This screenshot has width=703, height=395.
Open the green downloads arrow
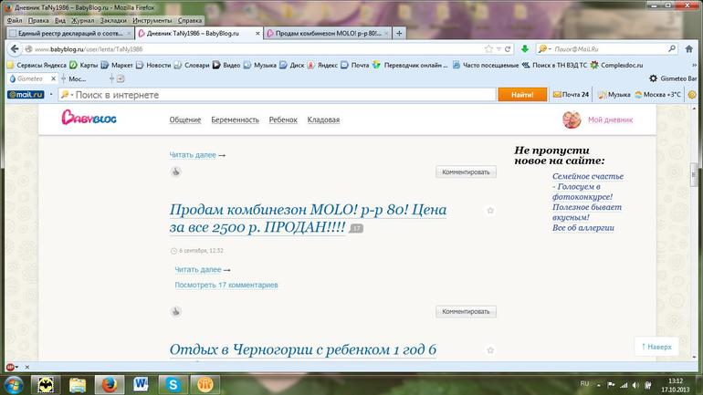click(x=525, y=49)
